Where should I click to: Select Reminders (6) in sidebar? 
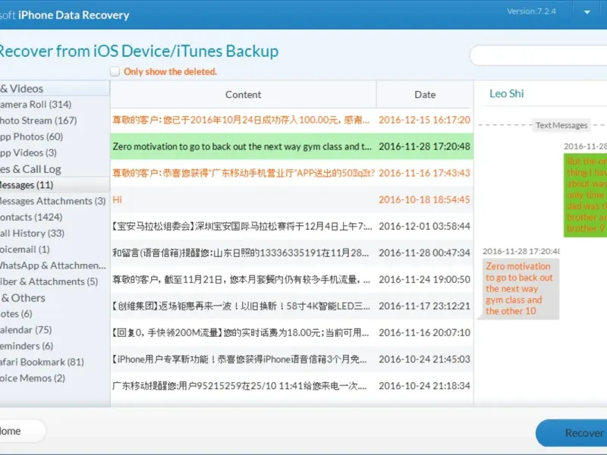point(27,346)
